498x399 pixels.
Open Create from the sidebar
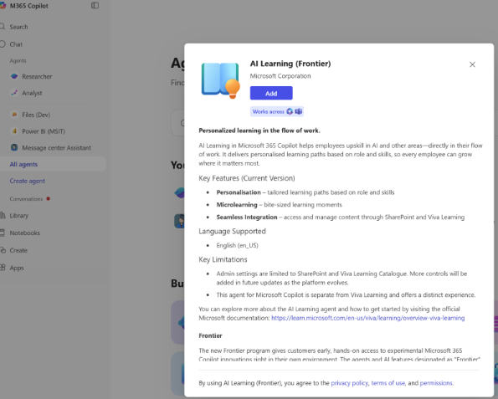click(18, 250)
